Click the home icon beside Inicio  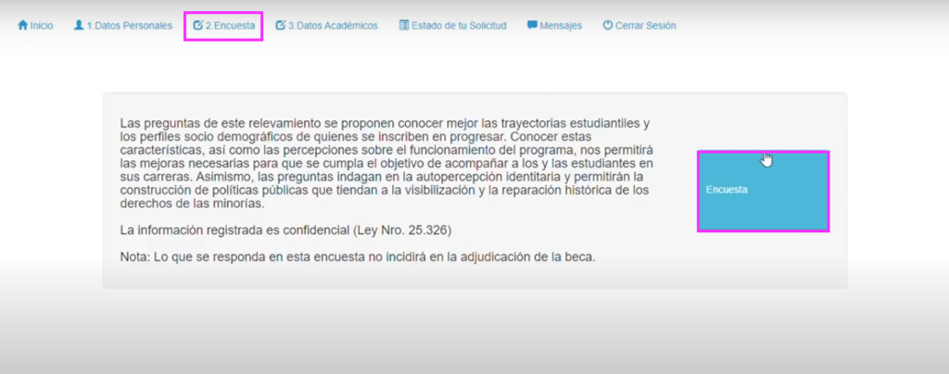pos(23,25)
